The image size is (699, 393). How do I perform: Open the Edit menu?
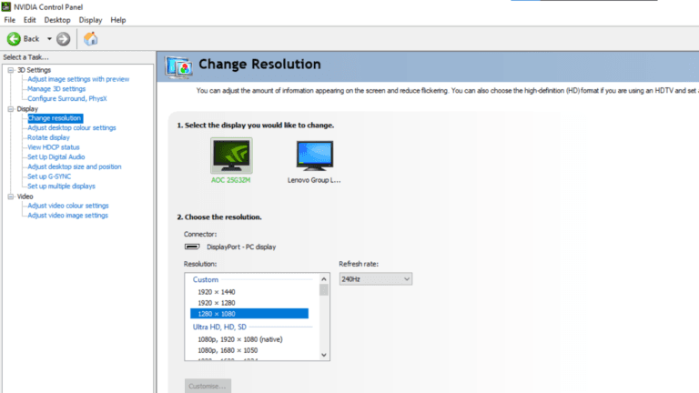[29, 20]
